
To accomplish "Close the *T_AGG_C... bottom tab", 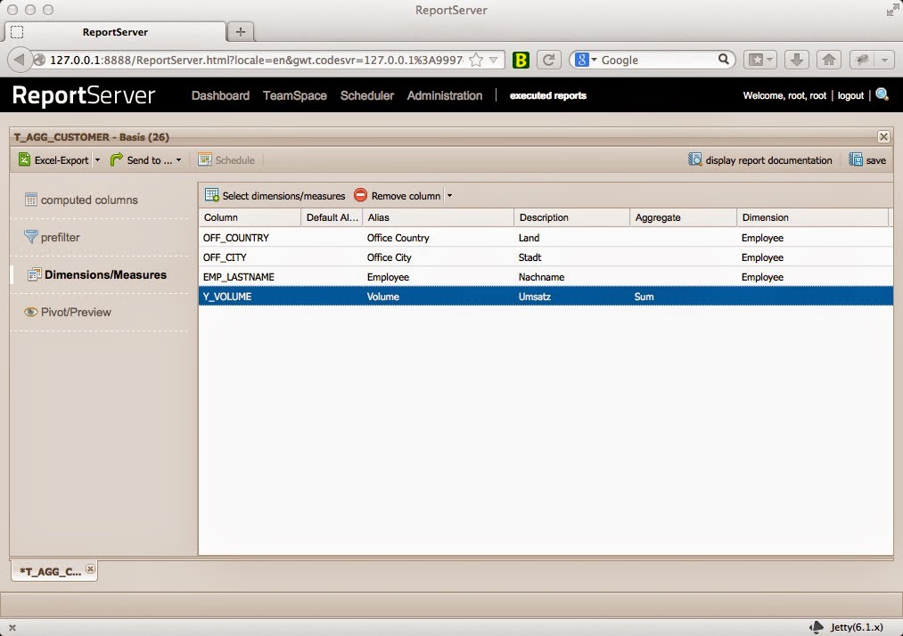I will click(90, 568).
